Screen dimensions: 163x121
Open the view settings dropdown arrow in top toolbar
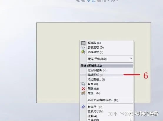point(117,1)
